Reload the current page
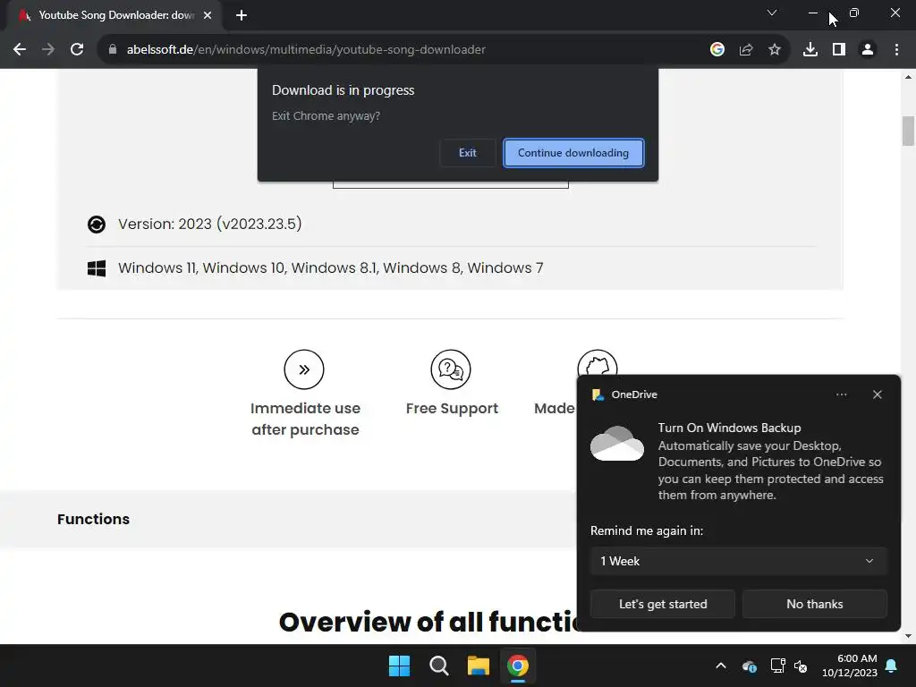916x687 pixels. [77, 50]
